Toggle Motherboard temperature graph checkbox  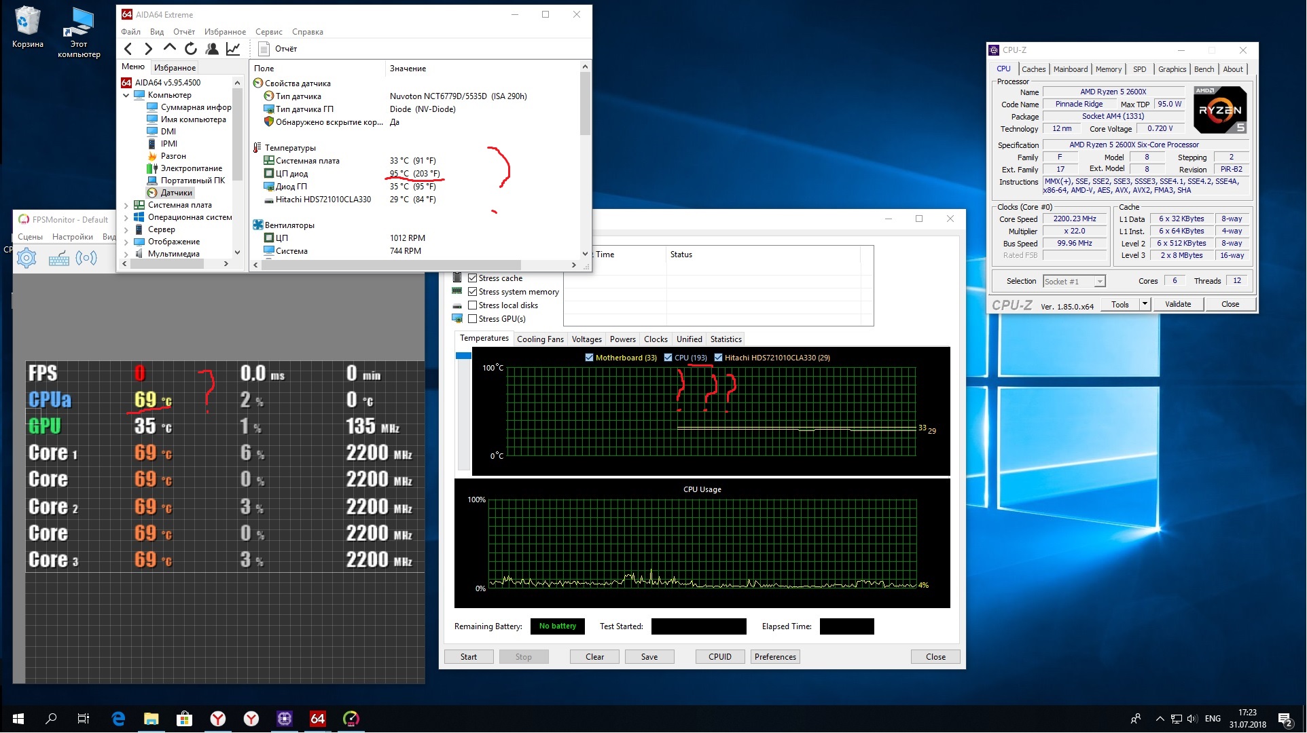tap(589, 358)
